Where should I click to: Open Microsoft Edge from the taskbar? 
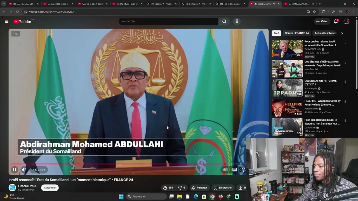(x=196, y=197)
